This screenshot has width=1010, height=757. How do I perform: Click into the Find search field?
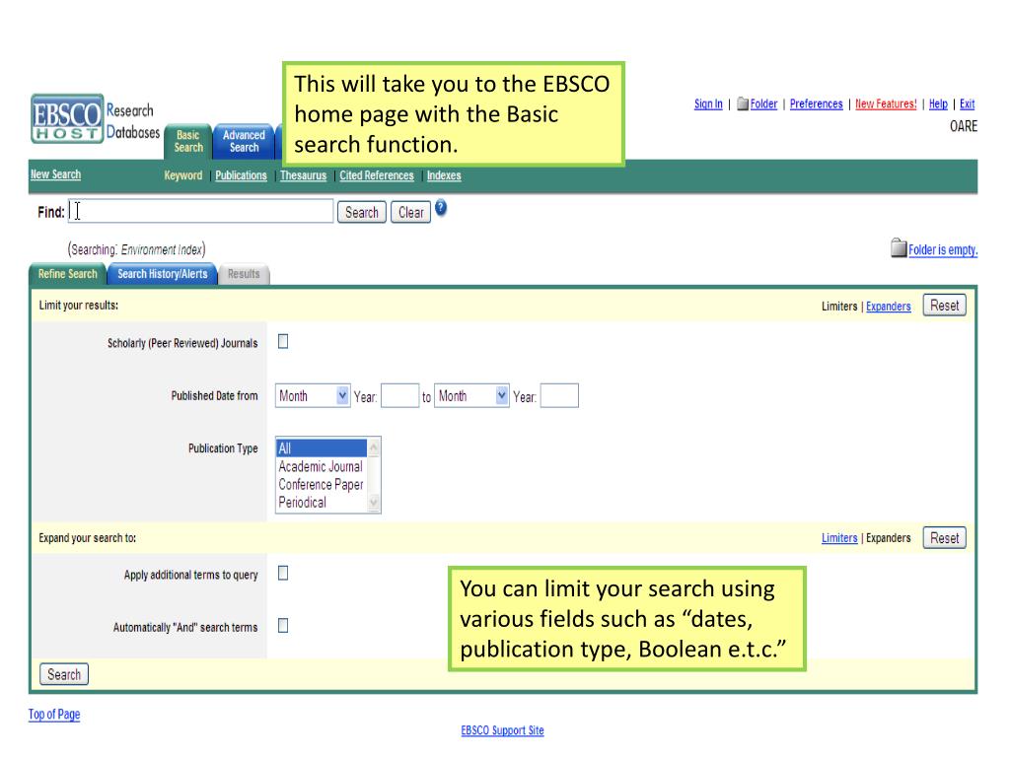pyautogui.click(x=201, y=211)
